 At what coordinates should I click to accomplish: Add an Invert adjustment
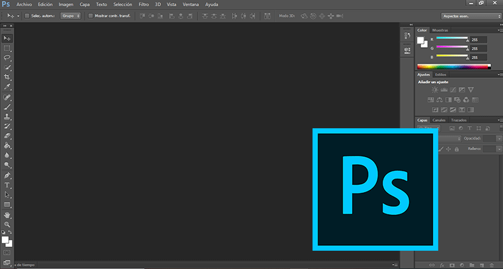(x=435, y=110)
